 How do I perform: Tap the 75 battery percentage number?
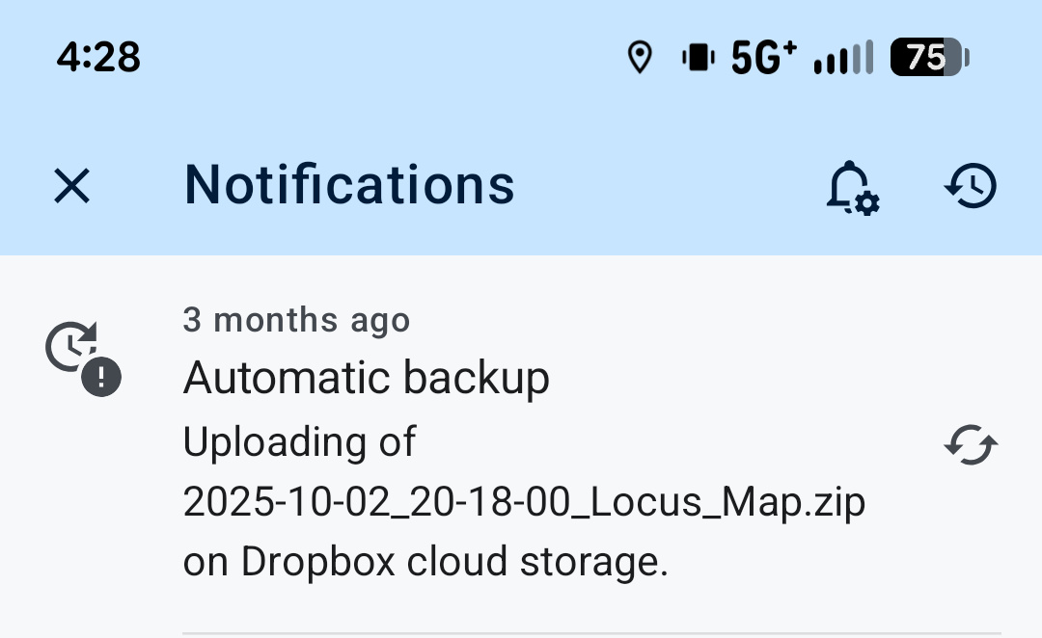point(924,58)
